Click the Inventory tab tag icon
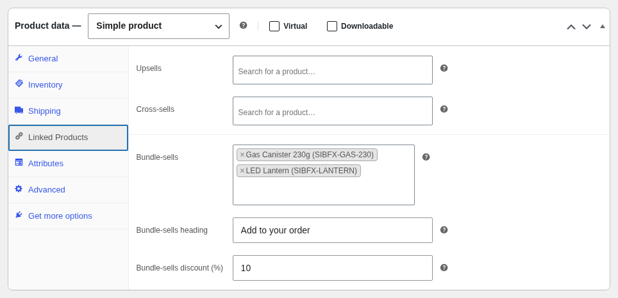The width and height of the screenshot is (618, 298). [19, 83]
